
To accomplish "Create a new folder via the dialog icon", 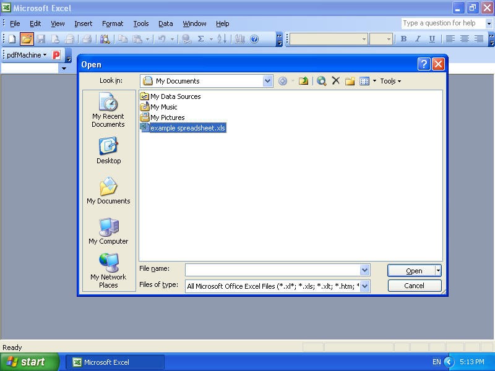I will pyautogui.click(x=349, y=80).
